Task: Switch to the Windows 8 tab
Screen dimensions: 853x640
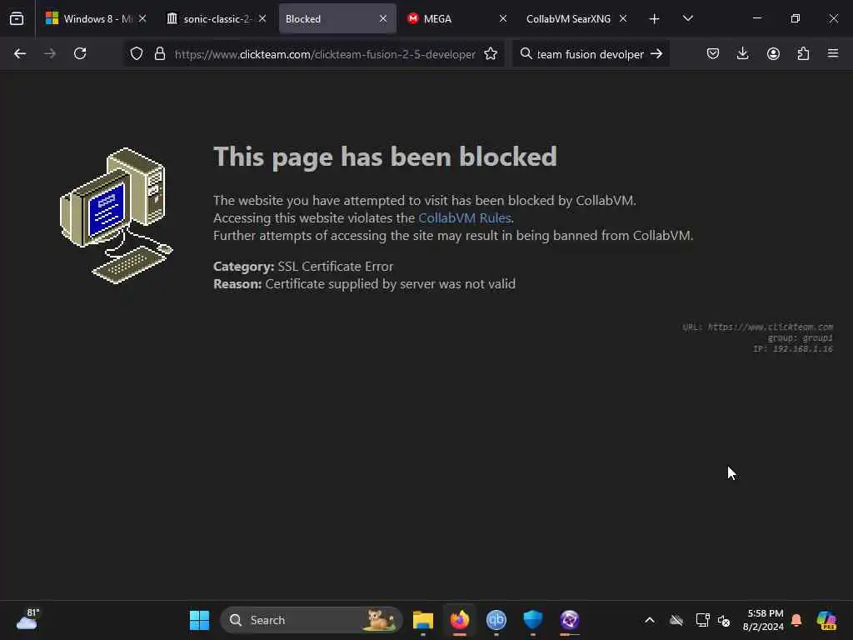Action: click(x=95, y=18)
